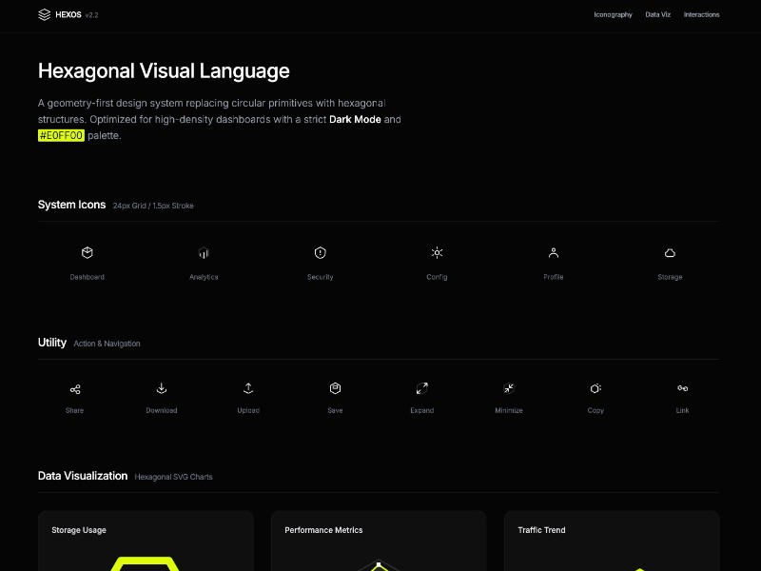Click the Expand diagonal-arrows icon

(x=421, y=386)
